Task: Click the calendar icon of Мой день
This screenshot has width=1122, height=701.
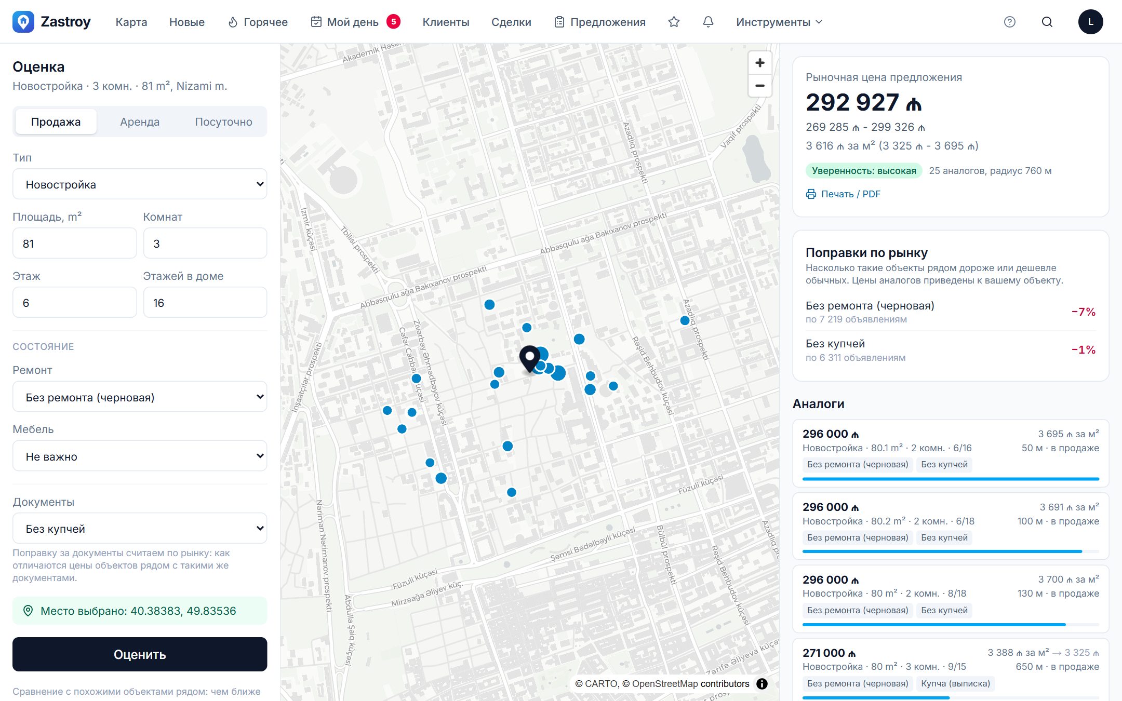Action: click(x=316, y=22)
